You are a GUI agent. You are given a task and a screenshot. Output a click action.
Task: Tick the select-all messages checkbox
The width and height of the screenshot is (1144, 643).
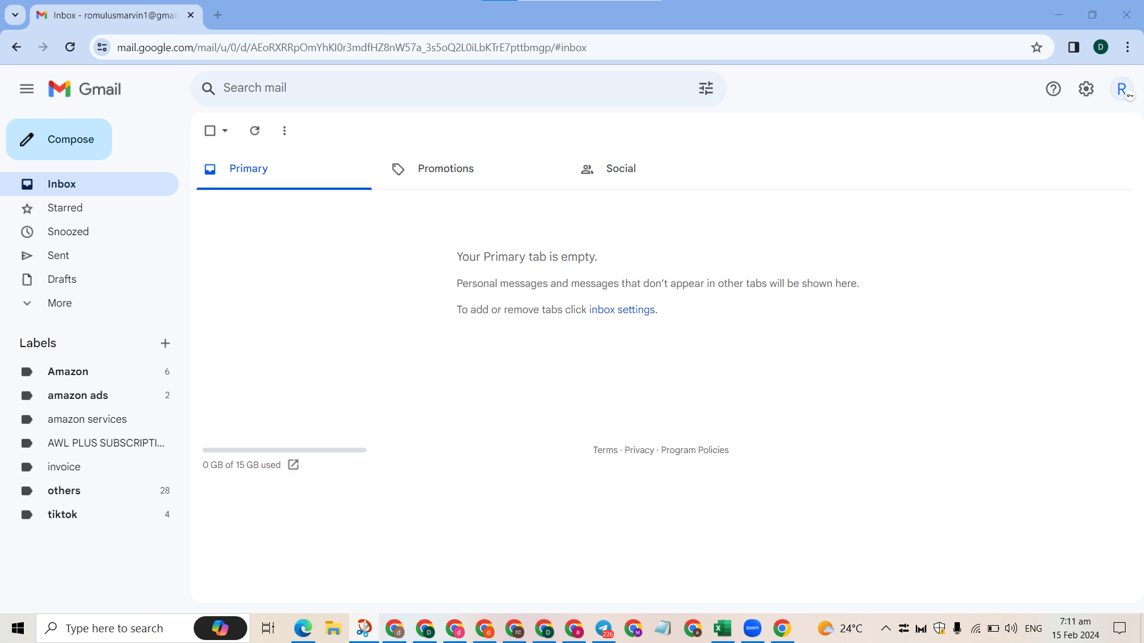coord(210,130)
